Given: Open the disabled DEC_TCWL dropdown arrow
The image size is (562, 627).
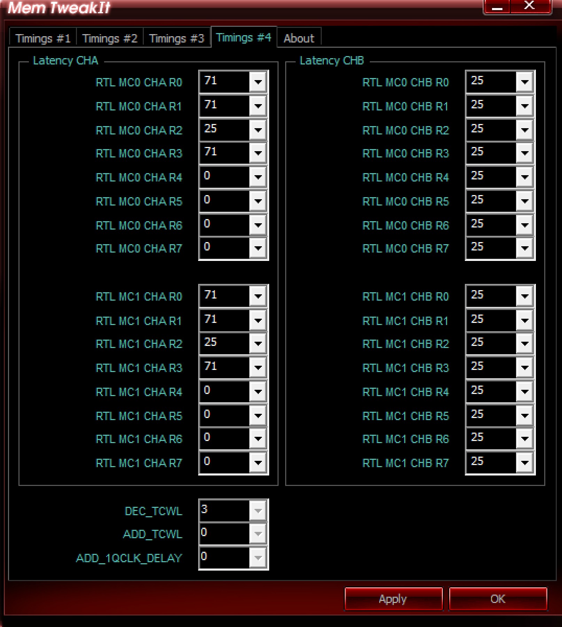Looking at the screenshot, I should 258,511.
